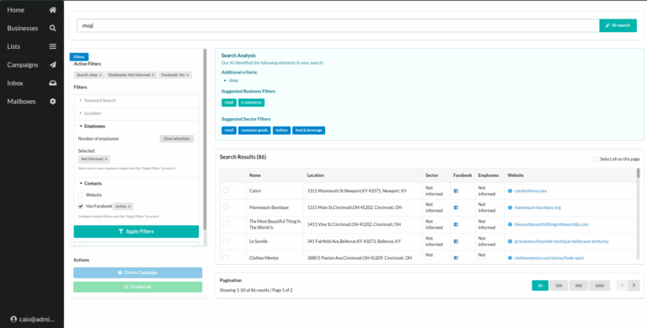Open the Home icon in sidebar
The image size is (647, 328).
coord(53,10)
